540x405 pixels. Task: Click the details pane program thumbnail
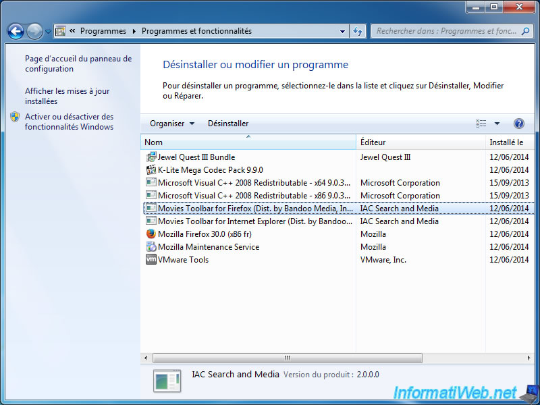pos(167,381)
